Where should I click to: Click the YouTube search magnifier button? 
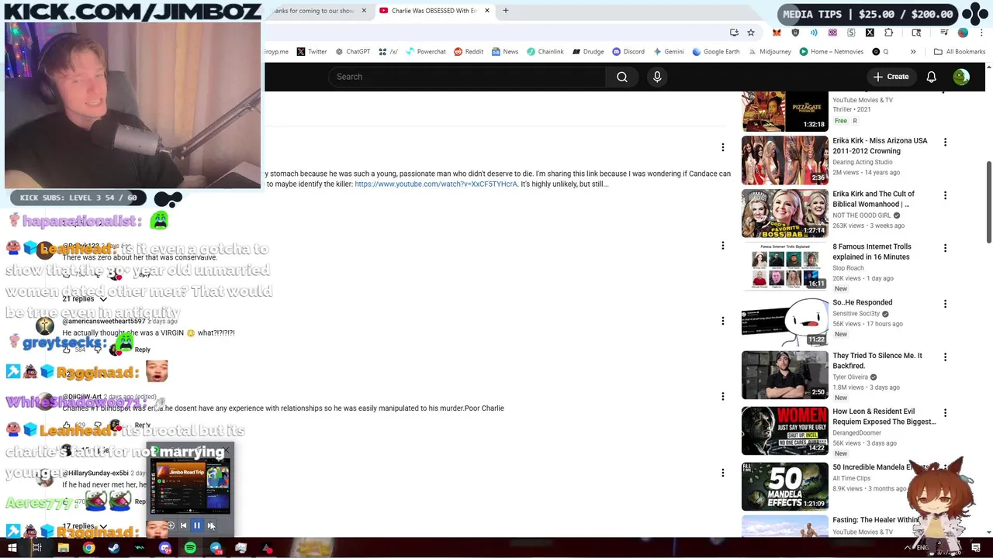click(622, 77)
